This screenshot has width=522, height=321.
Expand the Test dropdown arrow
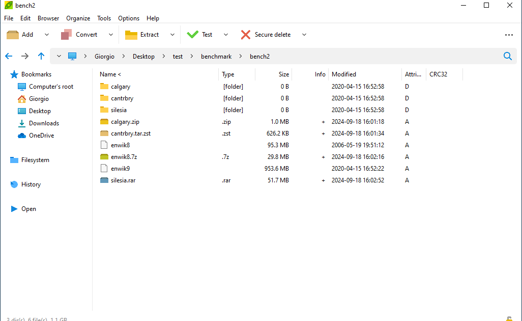[226, 35]
